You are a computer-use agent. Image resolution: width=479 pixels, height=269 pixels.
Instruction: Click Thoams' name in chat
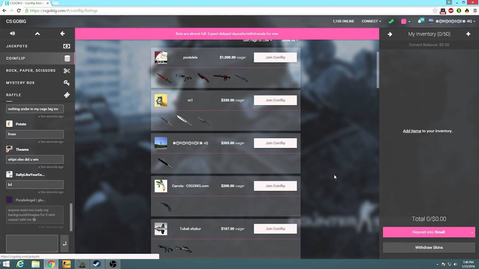[x=22, y=149]
